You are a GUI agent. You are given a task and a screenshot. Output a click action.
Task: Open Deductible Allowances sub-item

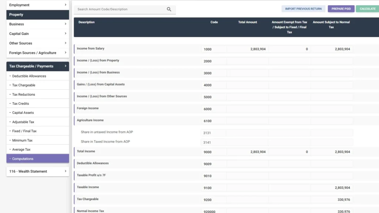tap(38, 76)
